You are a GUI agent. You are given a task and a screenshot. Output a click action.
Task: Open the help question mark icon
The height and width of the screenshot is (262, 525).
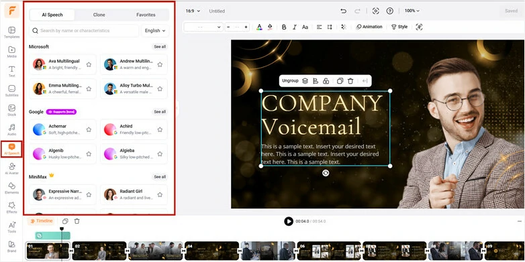coord(390,11)
